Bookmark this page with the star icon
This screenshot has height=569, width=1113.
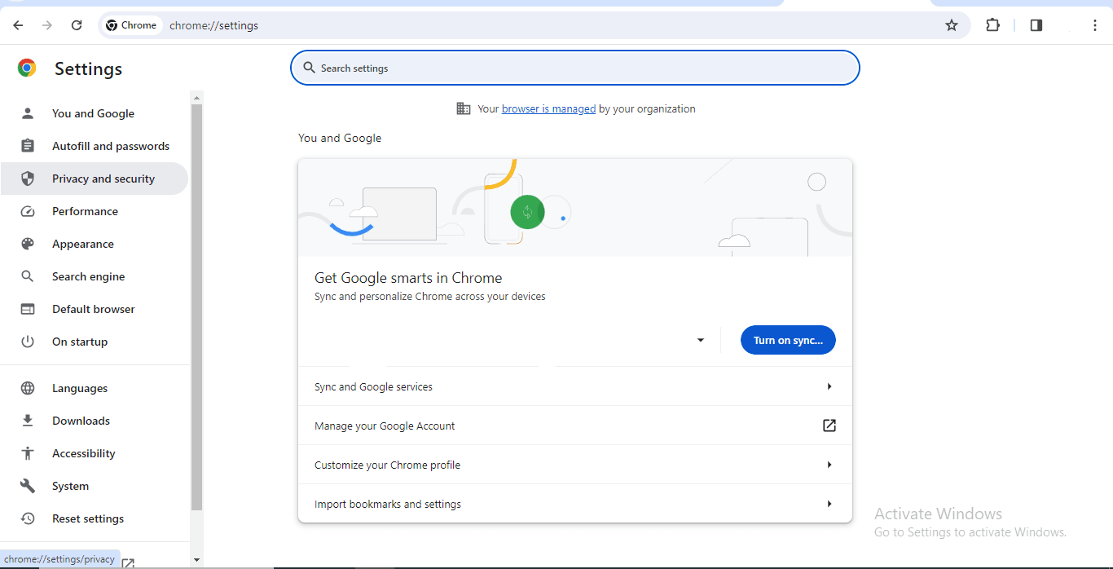(x=952, y=25)
